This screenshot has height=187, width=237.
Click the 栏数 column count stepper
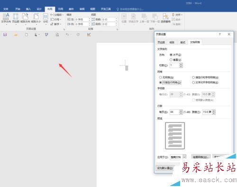click(181, 65)
